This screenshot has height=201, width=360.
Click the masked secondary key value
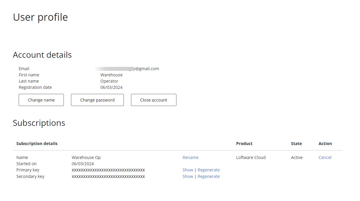coord(108,176)
